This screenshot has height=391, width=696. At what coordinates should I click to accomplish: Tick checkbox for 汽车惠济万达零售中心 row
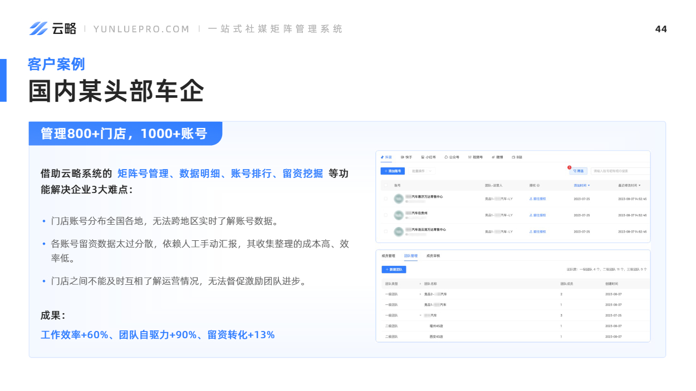385,199
